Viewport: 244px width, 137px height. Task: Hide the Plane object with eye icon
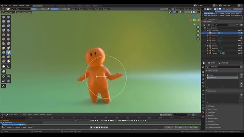(239, 41)
